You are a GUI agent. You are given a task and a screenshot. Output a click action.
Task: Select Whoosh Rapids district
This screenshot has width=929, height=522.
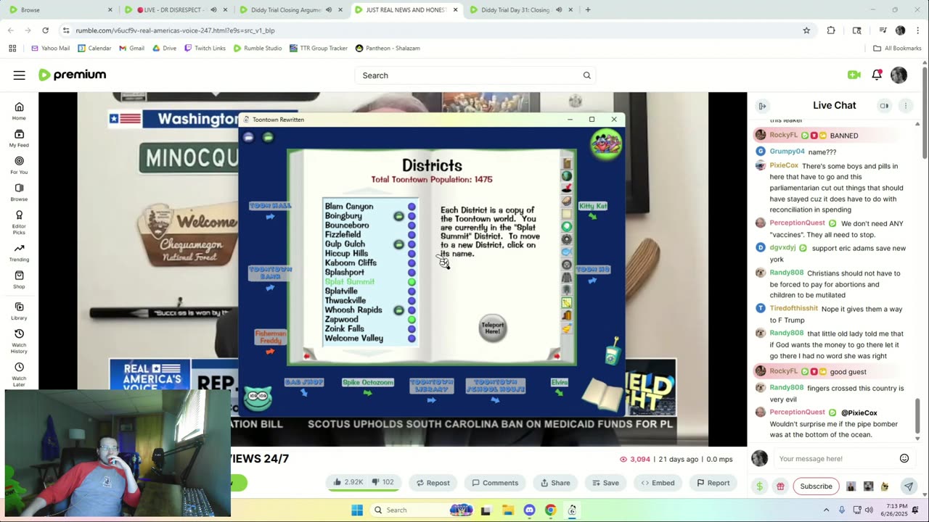pyautogui.click(x=353, y=310)
